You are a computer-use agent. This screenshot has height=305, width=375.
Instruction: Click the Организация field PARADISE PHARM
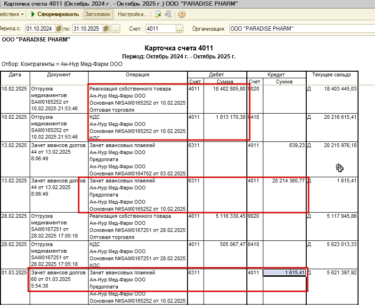coord(302,29)
